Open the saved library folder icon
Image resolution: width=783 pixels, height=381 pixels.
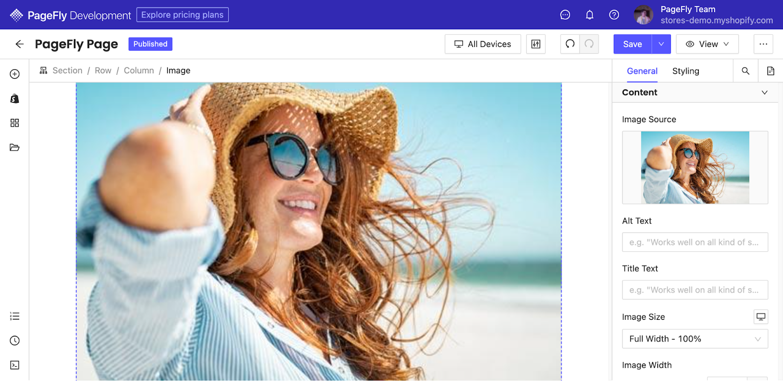[15, 147]
